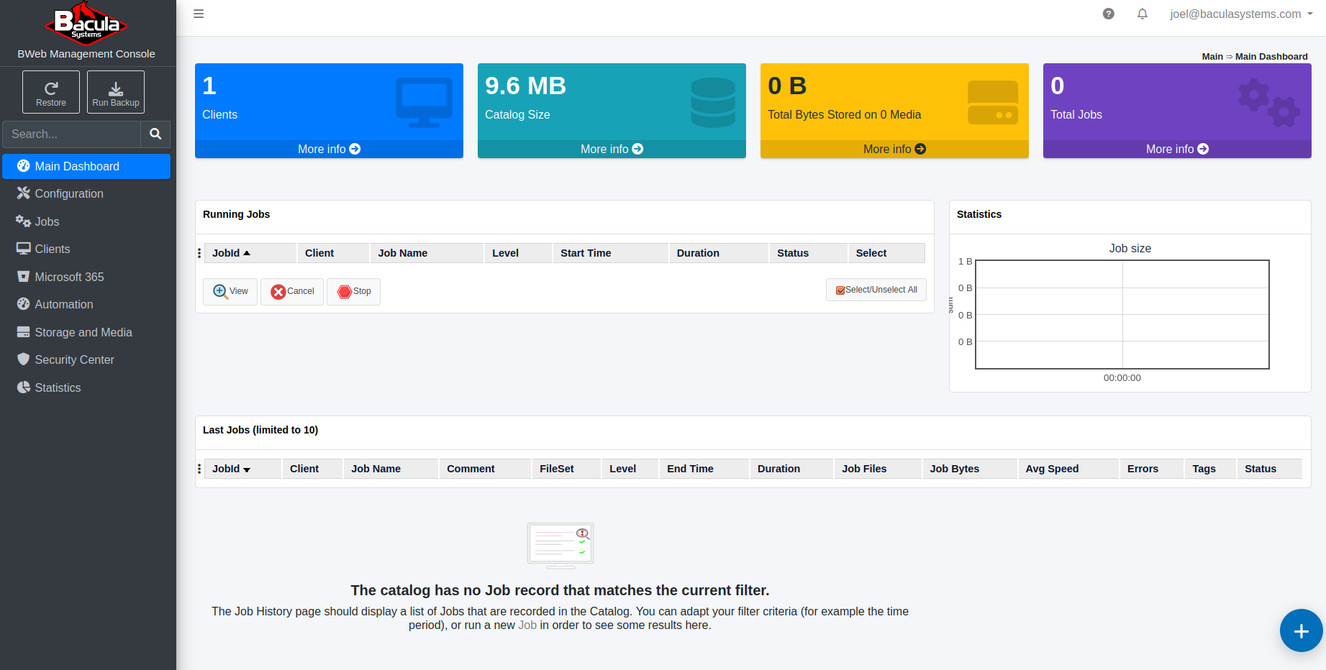Open the notifications bell icon
Image resolution: width=1326 pixels, height=670 pixels.
click(1143, 14)
